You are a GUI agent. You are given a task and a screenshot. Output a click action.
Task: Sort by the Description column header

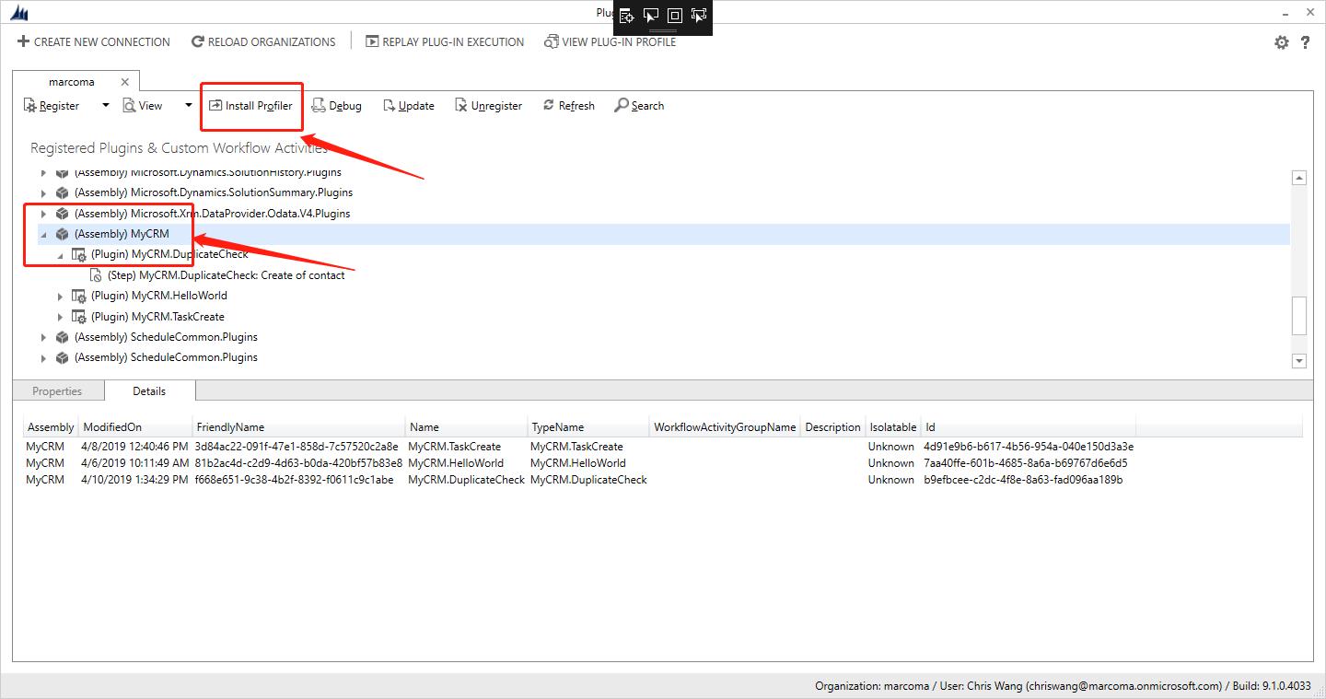(x=832, y=427)
